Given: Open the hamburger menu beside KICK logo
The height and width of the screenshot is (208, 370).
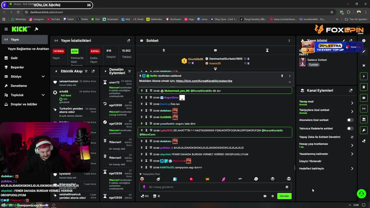Looking at the screenshot, I should click(6, 29).
